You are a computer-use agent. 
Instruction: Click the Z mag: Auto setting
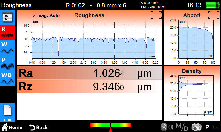46,15
